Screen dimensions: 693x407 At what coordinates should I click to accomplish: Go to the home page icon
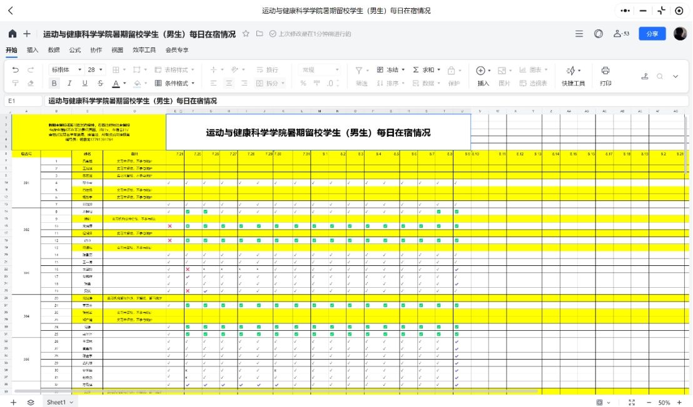(13, 34)
